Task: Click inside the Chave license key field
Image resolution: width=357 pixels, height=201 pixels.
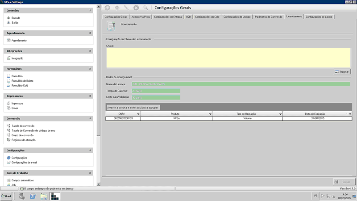Action: click(x=228, y=58)
